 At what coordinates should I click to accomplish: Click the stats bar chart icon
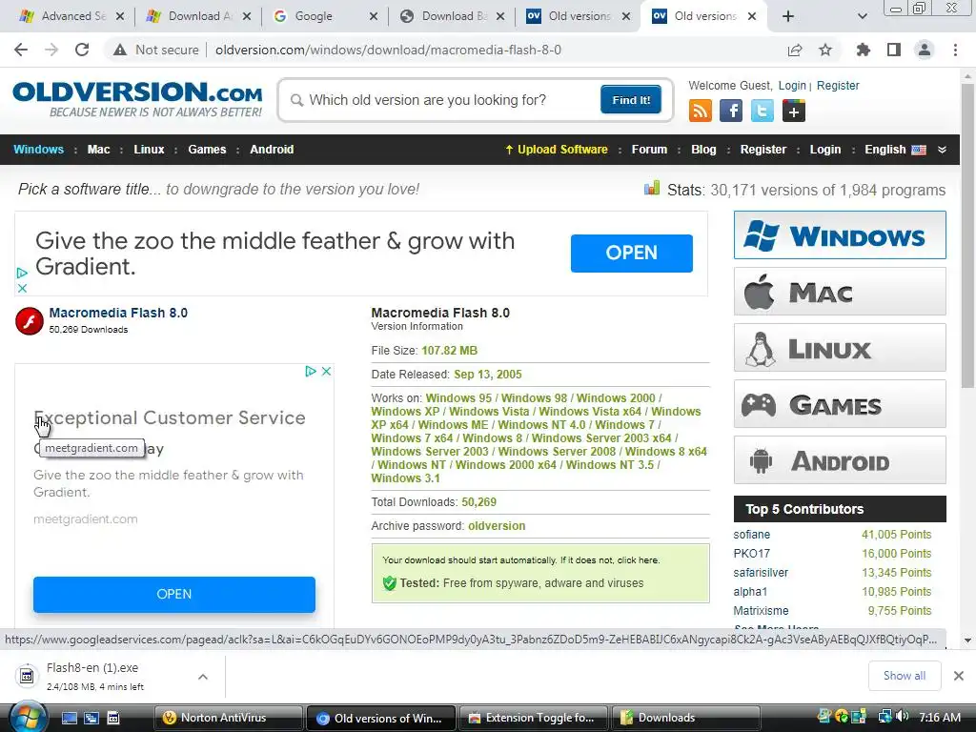(x=652, y=188)
